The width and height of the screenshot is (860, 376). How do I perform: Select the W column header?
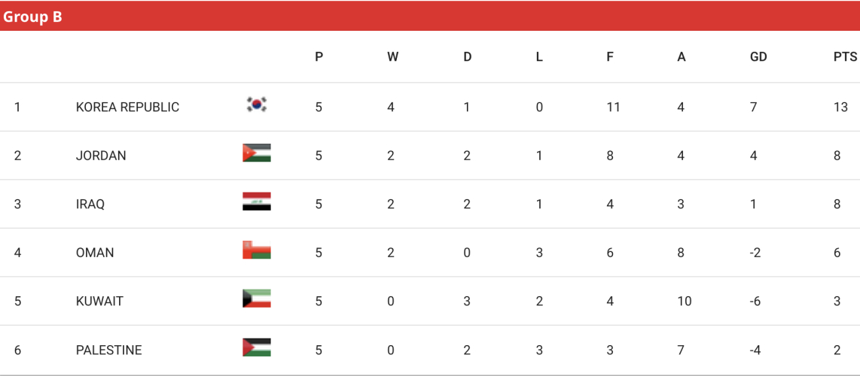[392, 57]
